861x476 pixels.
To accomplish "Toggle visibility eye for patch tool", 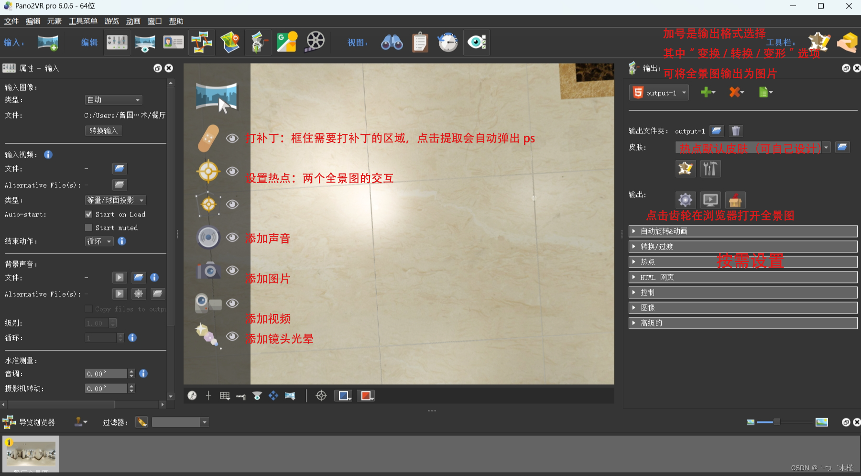I will pos(232,139).
